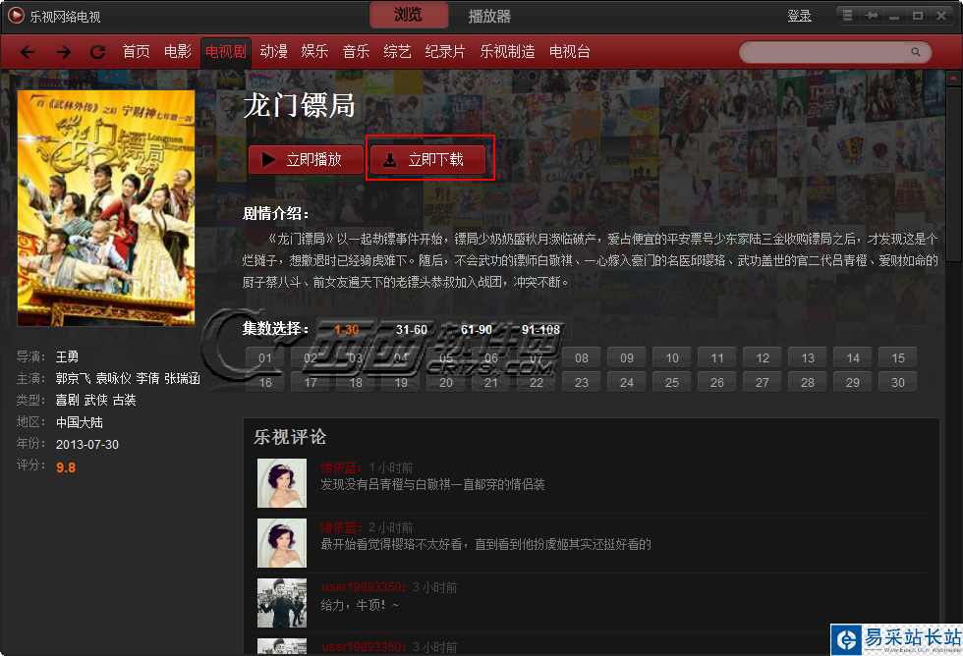The image size is (963, 656).
Task: Go back with the left arrow icon
Action: pyautogui.click(x=28, y=52)
